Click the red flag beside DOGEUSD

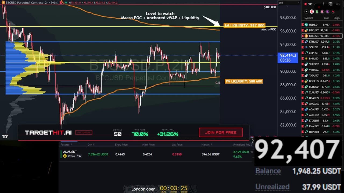(x=303, y=81)
